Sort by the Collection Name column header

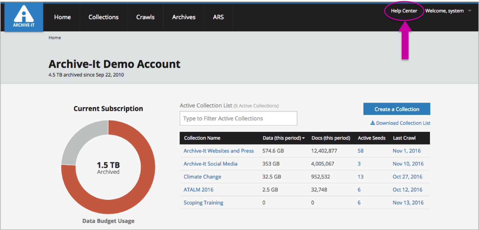click(x=202, y=138)
